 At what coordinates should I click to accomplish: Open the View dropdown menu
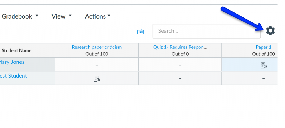pyautogui.click(x=62, y=16)
